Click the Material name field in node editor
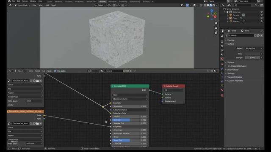The width and height of the screenshot is (271, 152). (x=113, y=71)
